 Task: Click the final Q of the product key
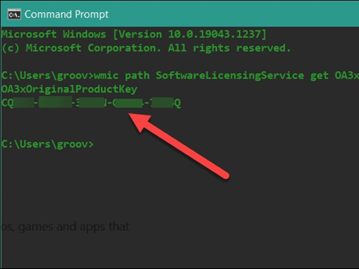(177, 103)
